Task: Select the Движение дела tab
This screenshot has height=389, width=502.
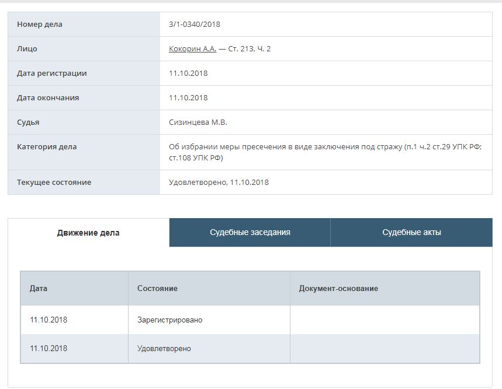Action: tap(88, 233)
